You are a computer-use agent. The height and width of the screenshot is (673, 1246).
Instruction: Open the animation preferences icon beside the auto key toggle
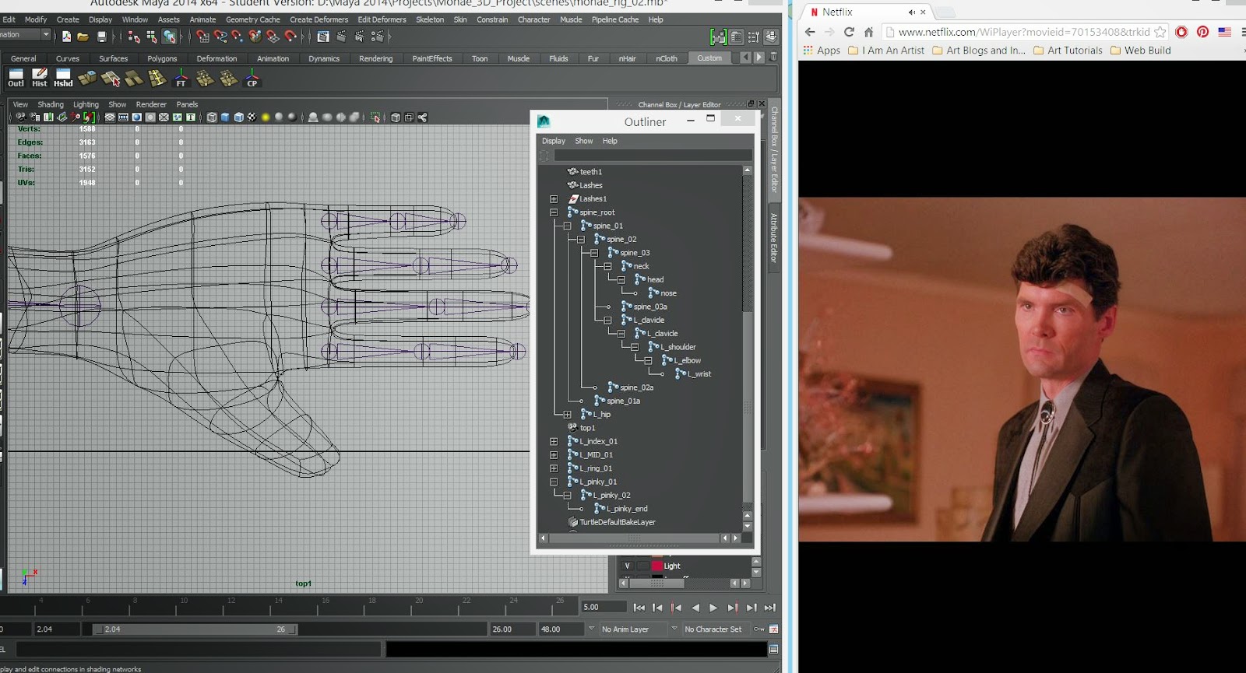(x=773, y=629)
